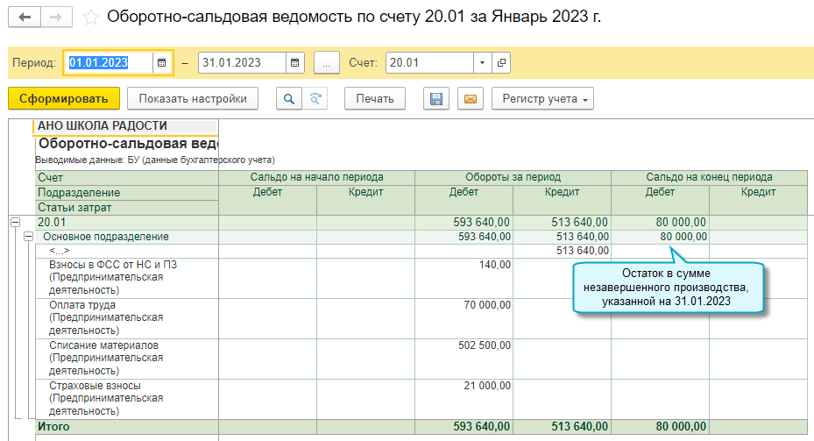
Task: Click the АНО ШКОЛА РАДОСТИ organization cell
Action: tap(125, 125)
